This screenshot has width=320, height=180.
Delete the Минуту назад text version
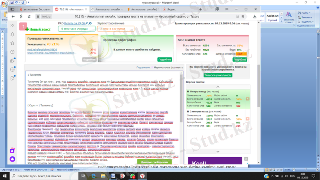tap(248, 99)
